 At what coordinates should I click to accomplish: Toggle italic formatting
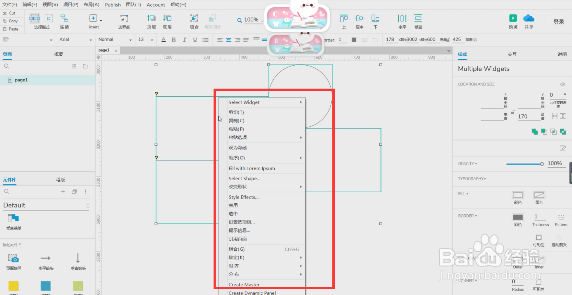[184, 40]
